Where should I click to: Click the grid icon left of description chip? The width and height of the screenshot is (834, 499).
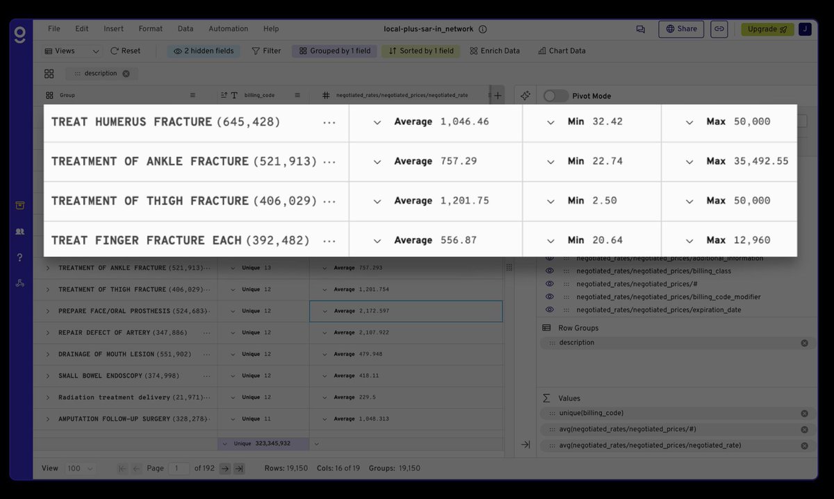[x=49, y=74]
